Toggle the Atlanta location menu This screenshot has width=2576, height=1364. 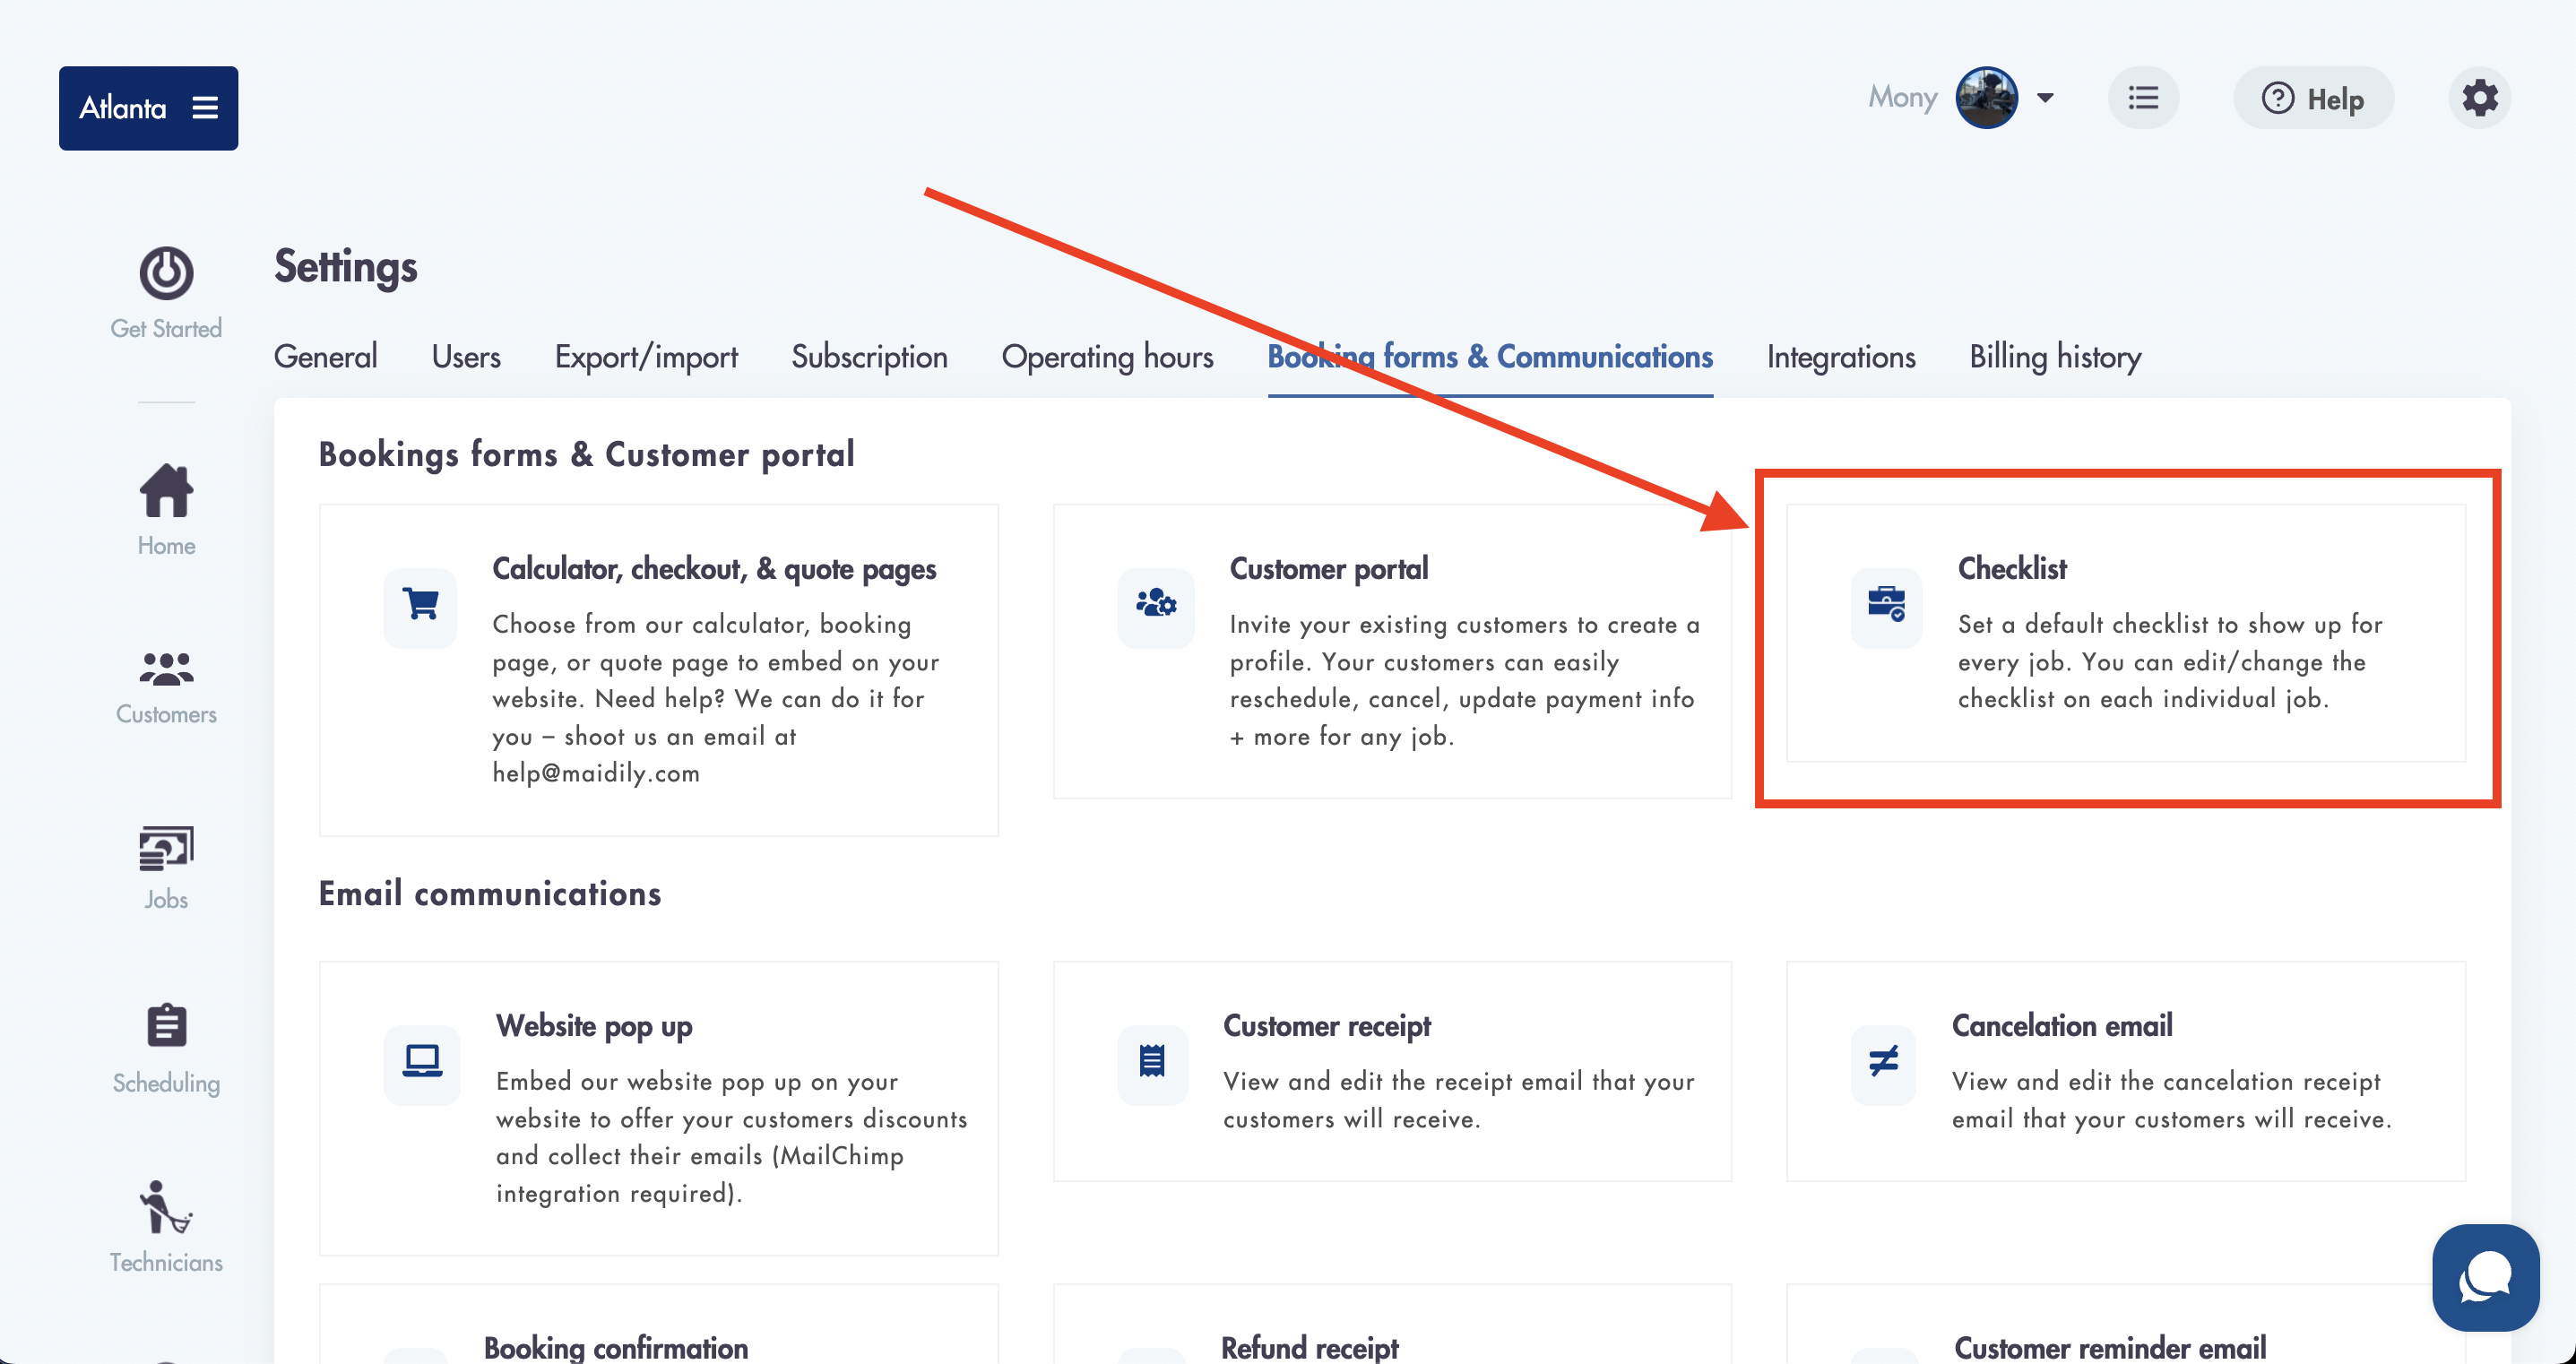coord(148,108)
